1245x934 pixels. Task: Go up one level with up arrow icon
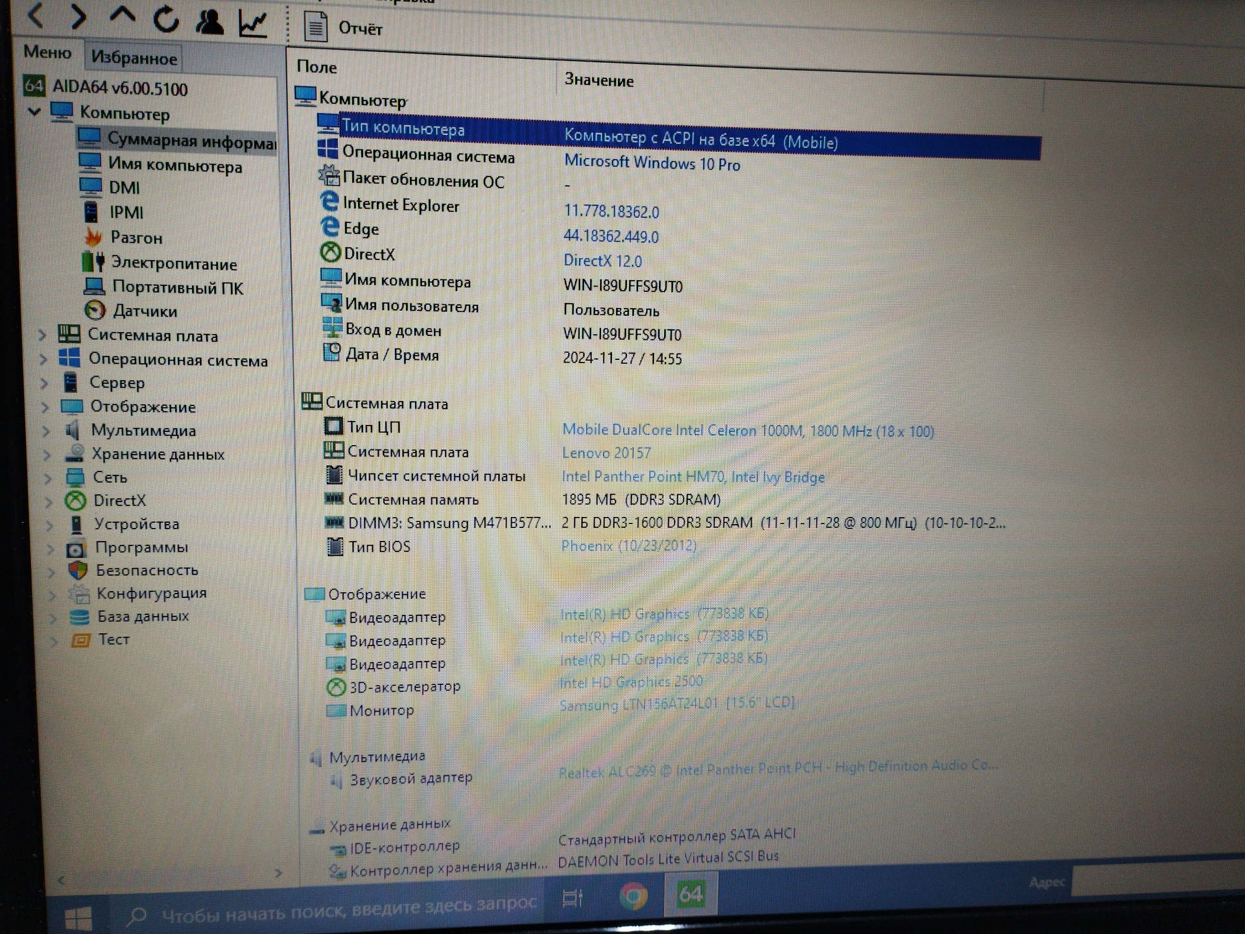[x=122, y=16]
